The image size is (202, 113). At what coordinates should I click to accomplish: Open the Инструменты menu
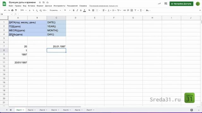click(59, 6)
